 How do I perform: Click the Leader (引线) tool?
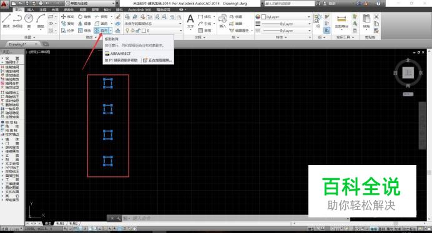click(204, 24)
